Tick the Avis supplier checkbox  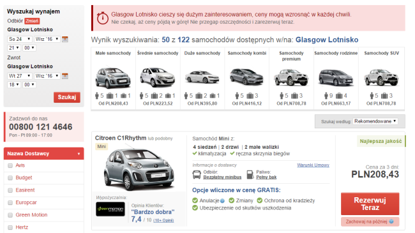pyautogui.click(x=10, y=165)
